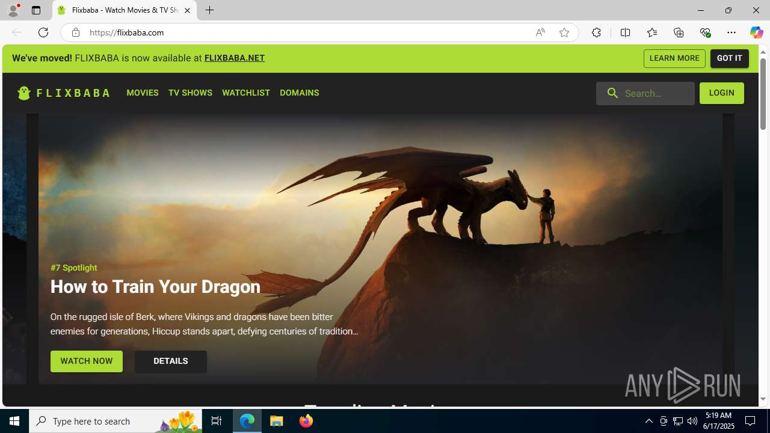770x433 pixels.
Task: Go to TV SHOWS section
Action: 190,93
